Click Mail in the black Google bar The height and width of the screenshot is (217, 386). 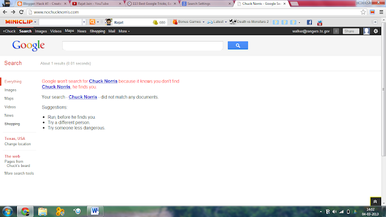[x=112, y=31]
